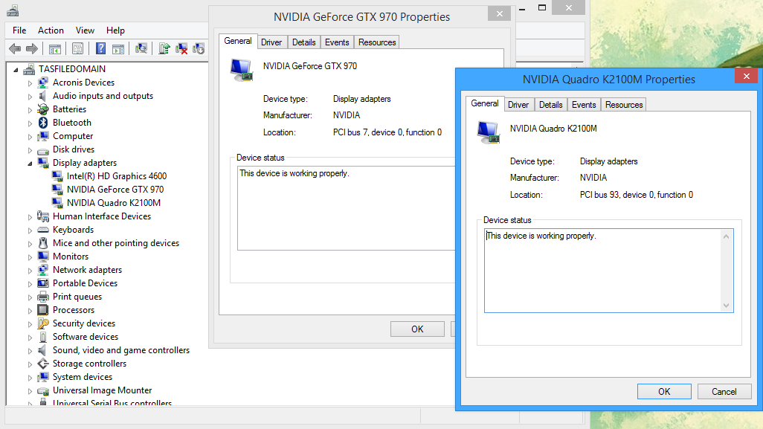The width and height of the screenshot is (763, 429).
Task: Click the Mice and other pointing devices icon
Action: 43,242
